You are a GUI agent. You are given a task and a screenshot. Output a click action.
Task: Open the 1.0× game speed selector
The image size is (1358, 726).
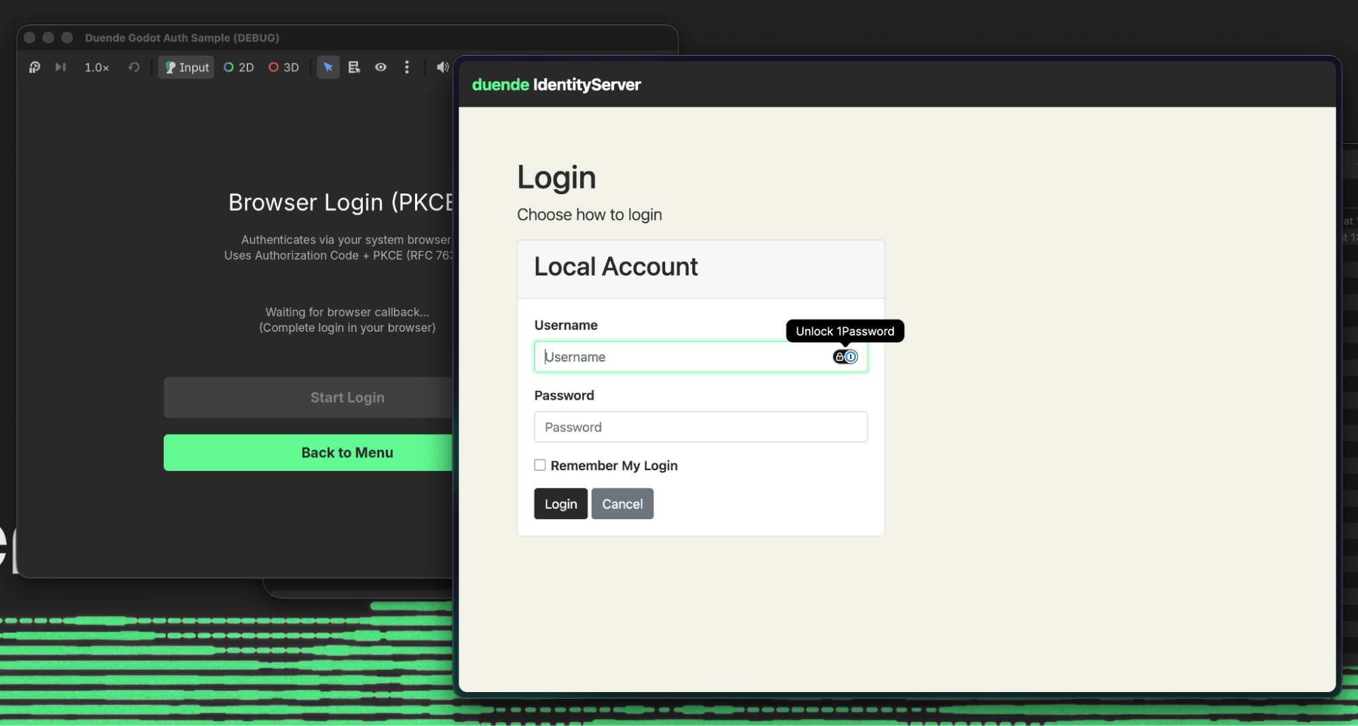coord(96,67)
